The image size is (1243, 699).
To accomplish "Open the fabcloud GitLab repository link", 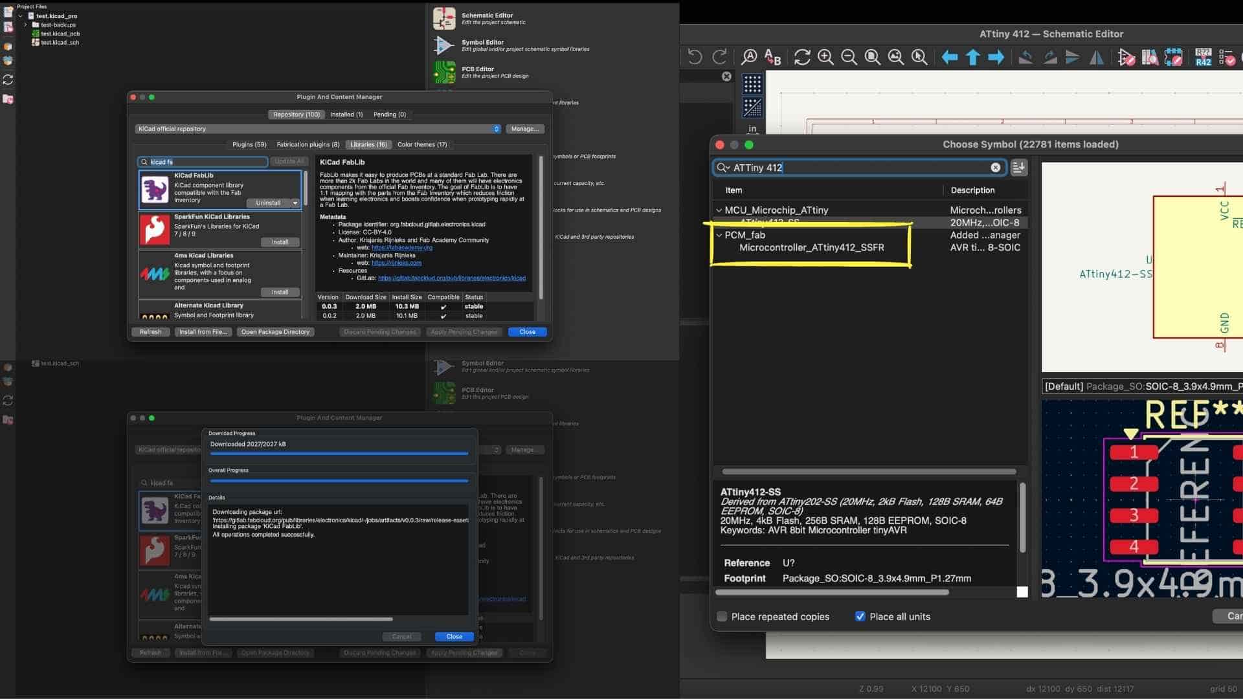I will click(451, 278).
